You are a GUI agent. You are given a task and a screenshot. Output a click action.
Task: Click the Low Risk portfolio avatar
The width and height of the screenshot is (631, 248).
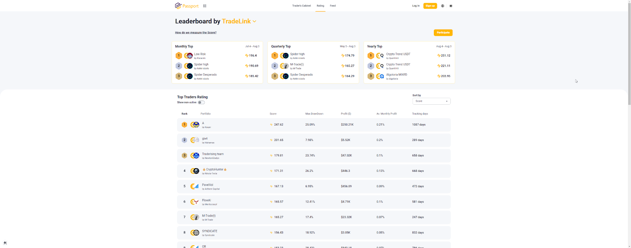(x=190, y=56)
